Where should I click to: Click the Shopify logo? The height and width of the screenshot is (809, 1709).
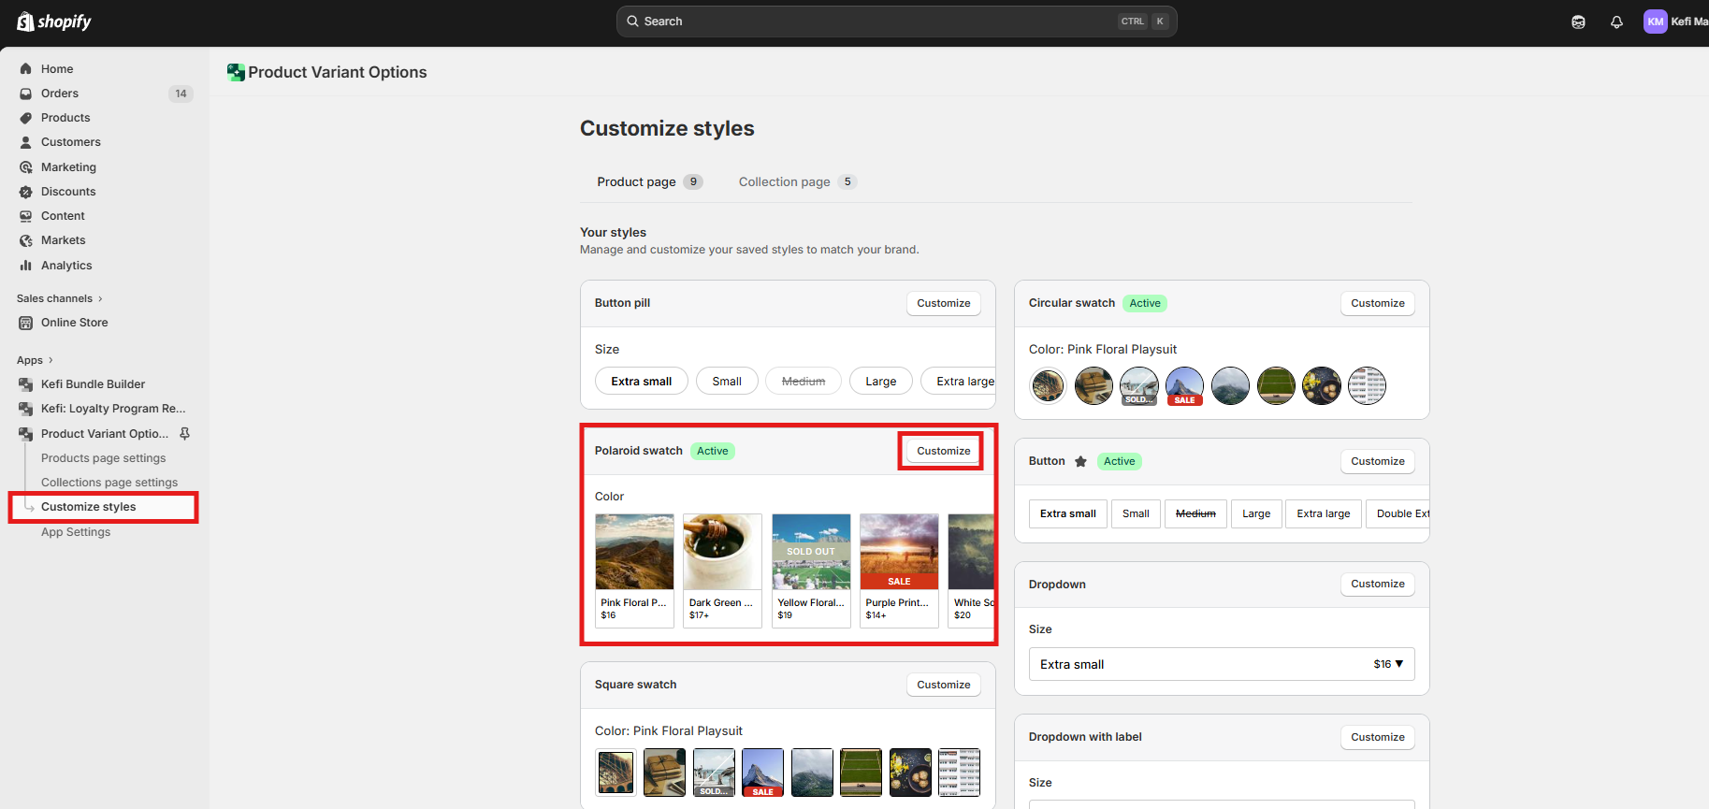coord(53,22)
